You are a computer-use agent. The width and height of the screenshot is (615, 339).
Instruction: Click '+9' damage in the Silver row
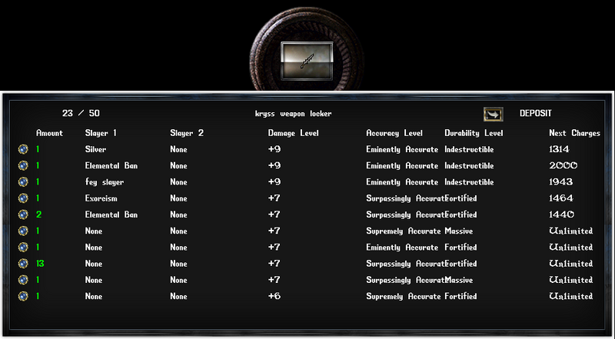(x=274, y=149)
